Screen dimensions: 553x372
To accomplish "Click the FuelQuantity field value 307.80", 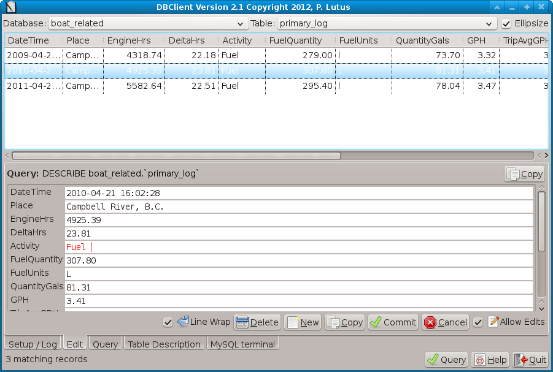I will point(298,260).
